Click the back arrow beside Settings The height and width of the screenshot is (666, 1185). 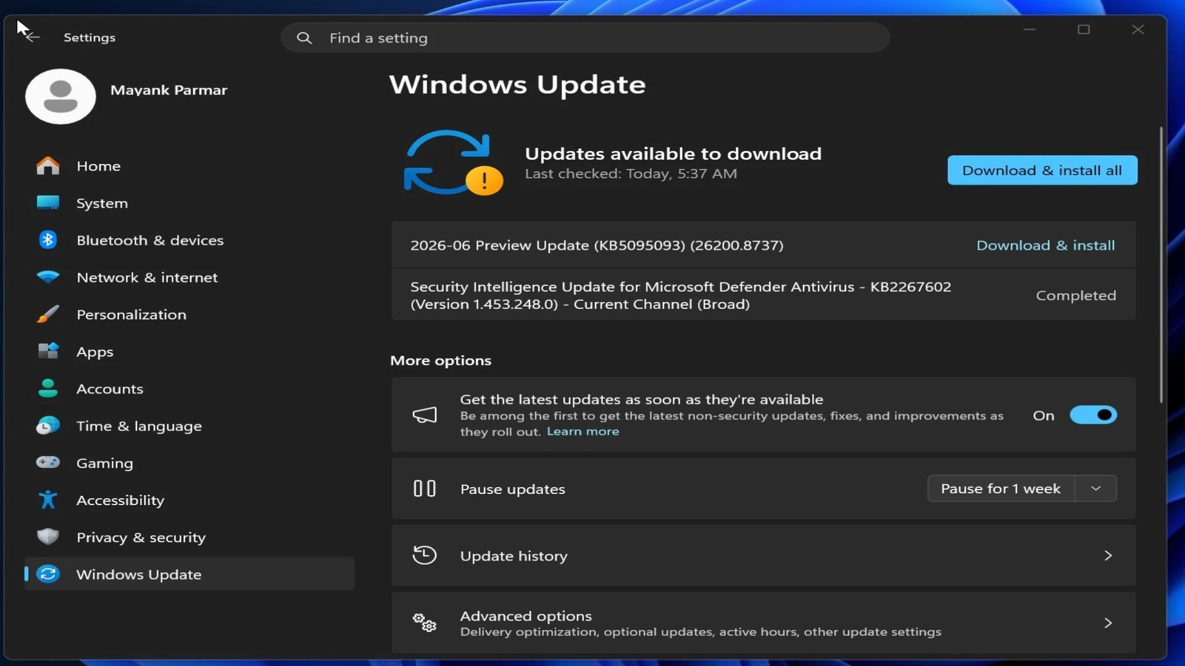click(33, 38)
